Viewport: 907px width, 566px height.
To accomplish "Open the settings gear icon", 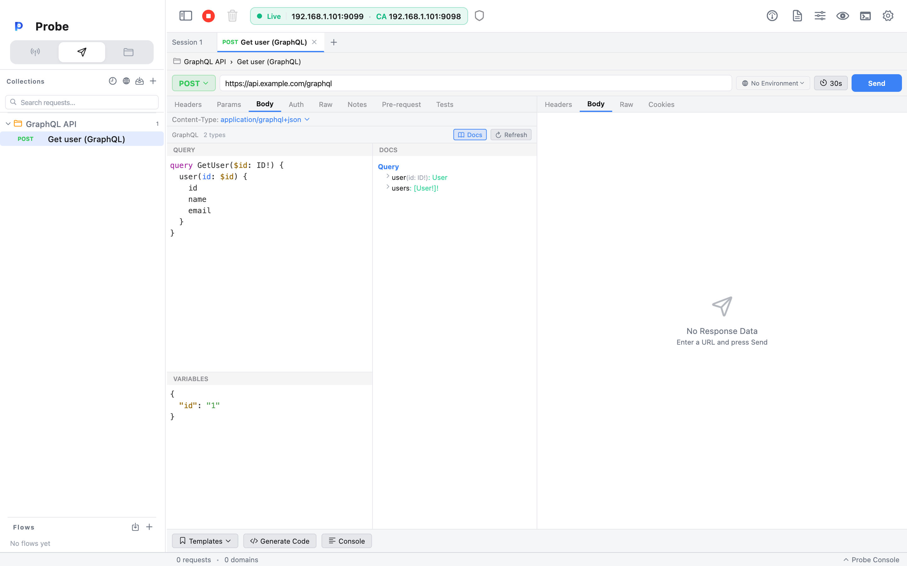I will click(x=888, y=16).
